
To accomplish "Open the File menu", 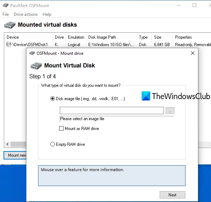I will pos(6,14).
